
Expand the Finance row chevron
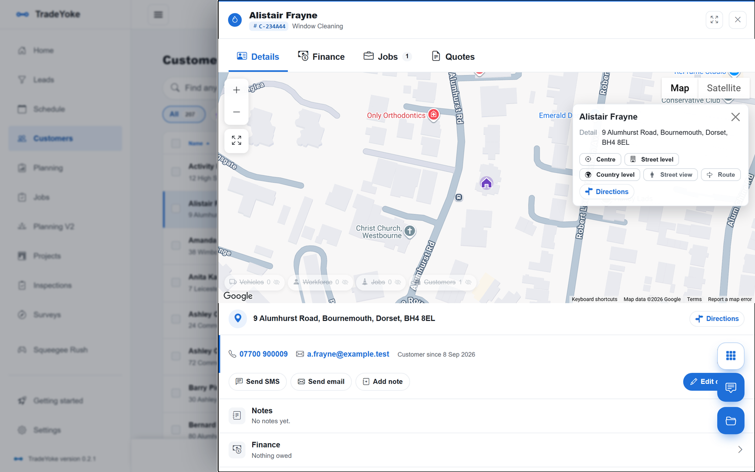(x=740, y=449)
